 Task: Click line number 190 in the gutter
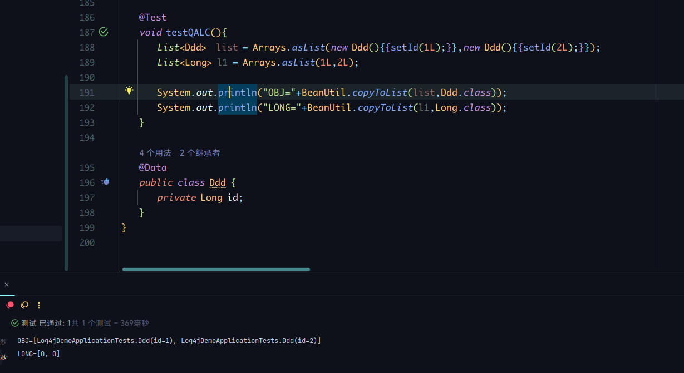click(86, 77)
